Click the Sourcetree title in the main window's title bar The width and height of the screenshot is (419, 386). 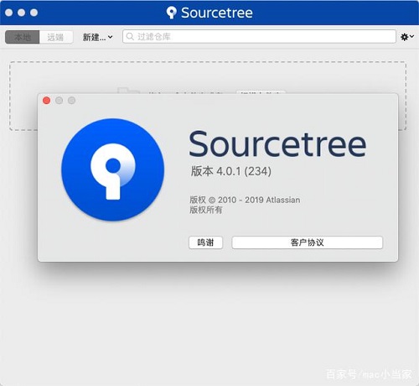[x=217, y=13]
